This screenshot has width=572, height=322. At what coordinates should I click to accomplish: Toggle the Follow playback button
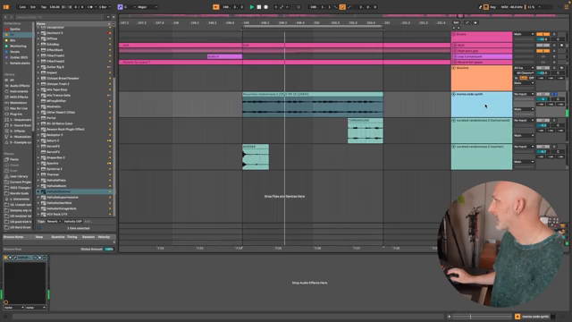216,7
